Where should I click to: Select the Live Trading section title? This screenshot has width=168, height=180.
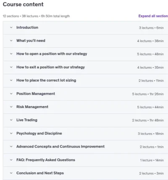[x=27, y=120]
